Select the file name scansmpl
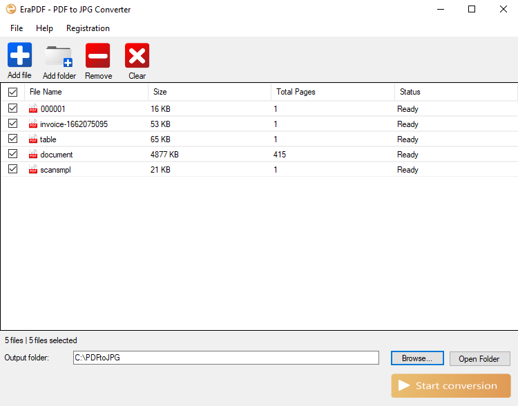 point(55,169)
